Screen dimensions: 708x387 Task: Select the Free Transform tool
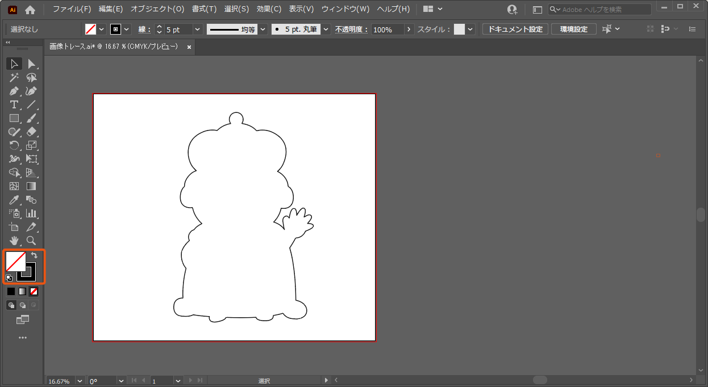32,159
